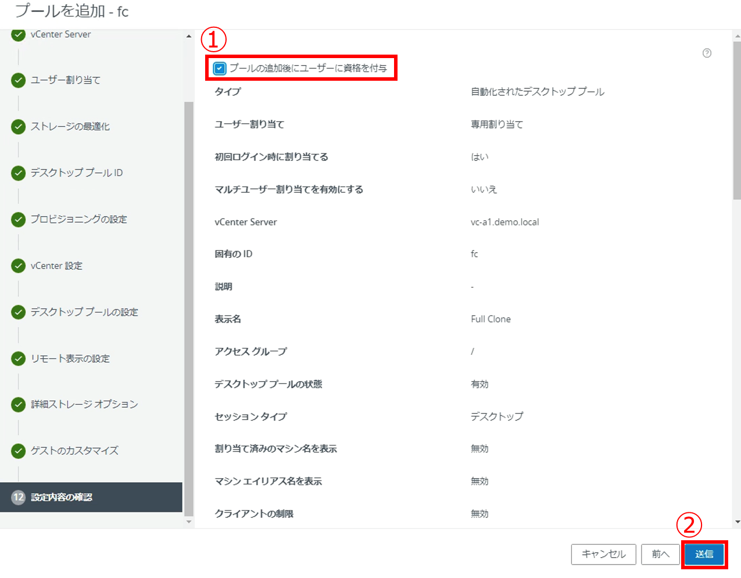Open the ゲストのカスタマイズ step
The width and height of the screenshot is (741, 578).
(x=74, y=451)
